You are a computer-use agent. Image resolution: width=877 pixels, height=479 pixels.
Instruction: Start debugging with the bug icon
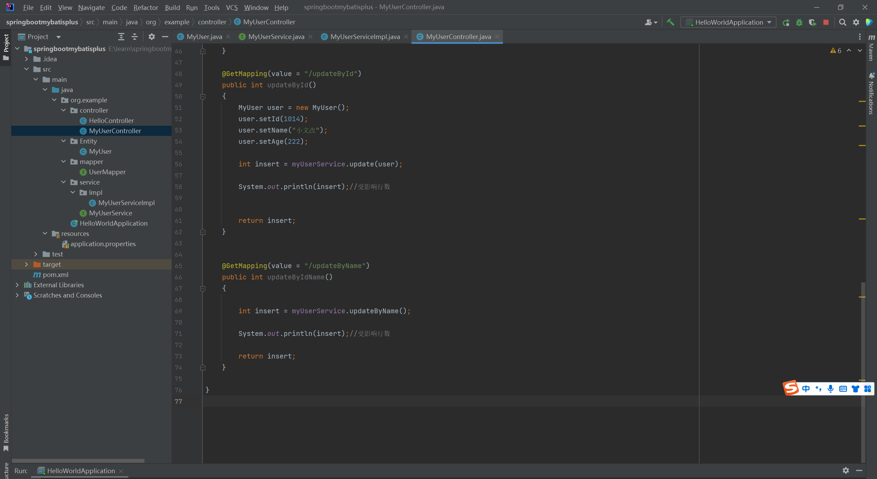pyautogui.click(x=799, y=22)
